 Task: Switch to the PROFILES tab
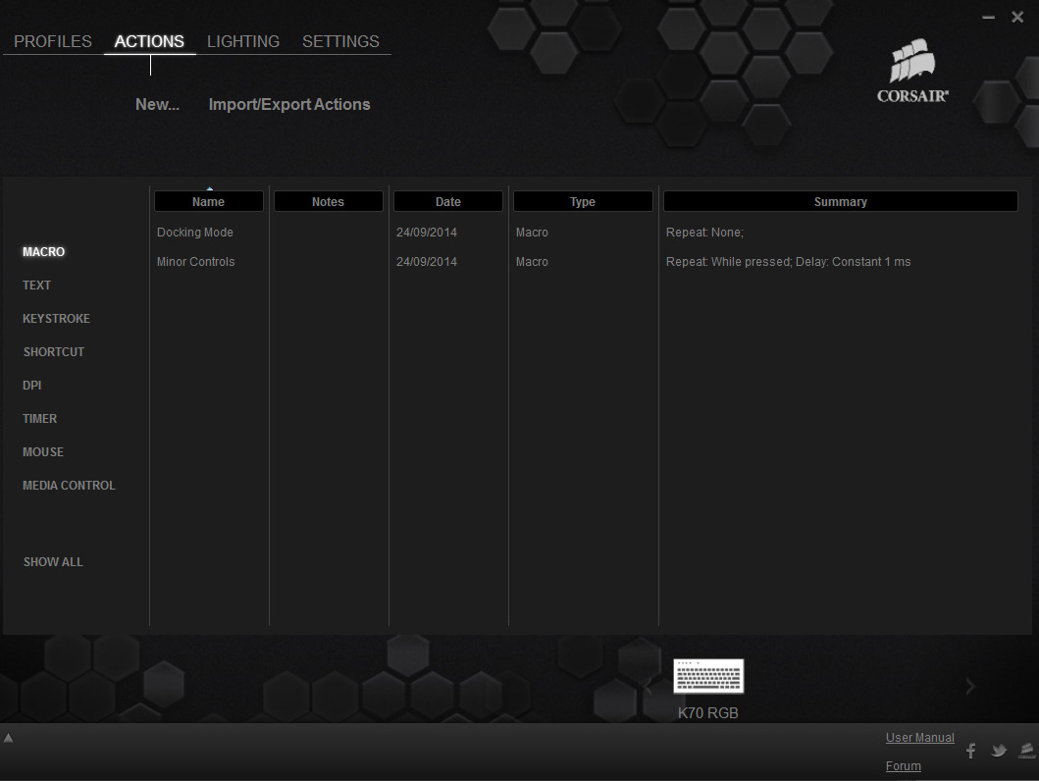click(x=53, y=42)
